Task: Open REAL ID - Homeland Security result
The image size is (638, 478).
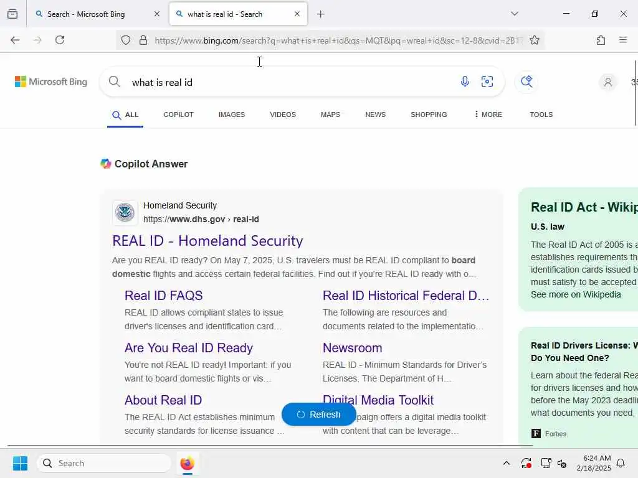Action: pyautogui.click(x=207, y=241)
